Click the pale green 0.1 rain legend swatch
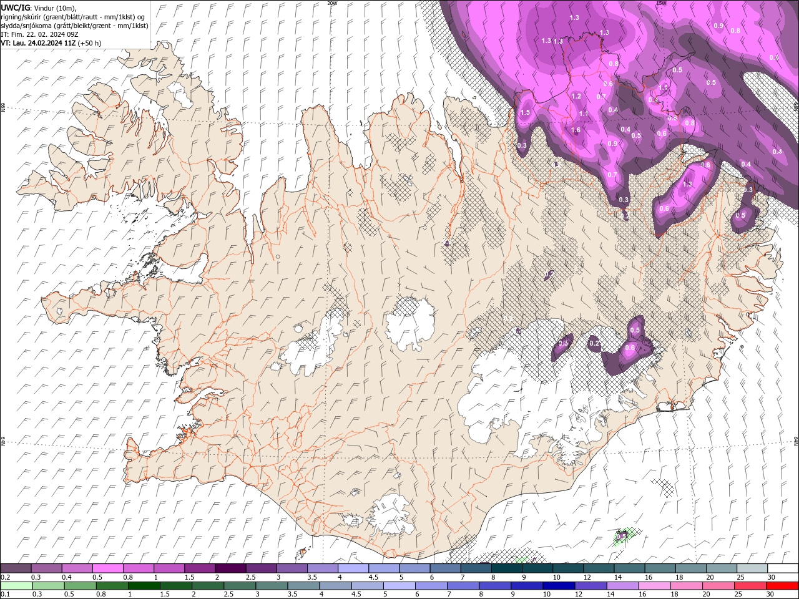 16,586
